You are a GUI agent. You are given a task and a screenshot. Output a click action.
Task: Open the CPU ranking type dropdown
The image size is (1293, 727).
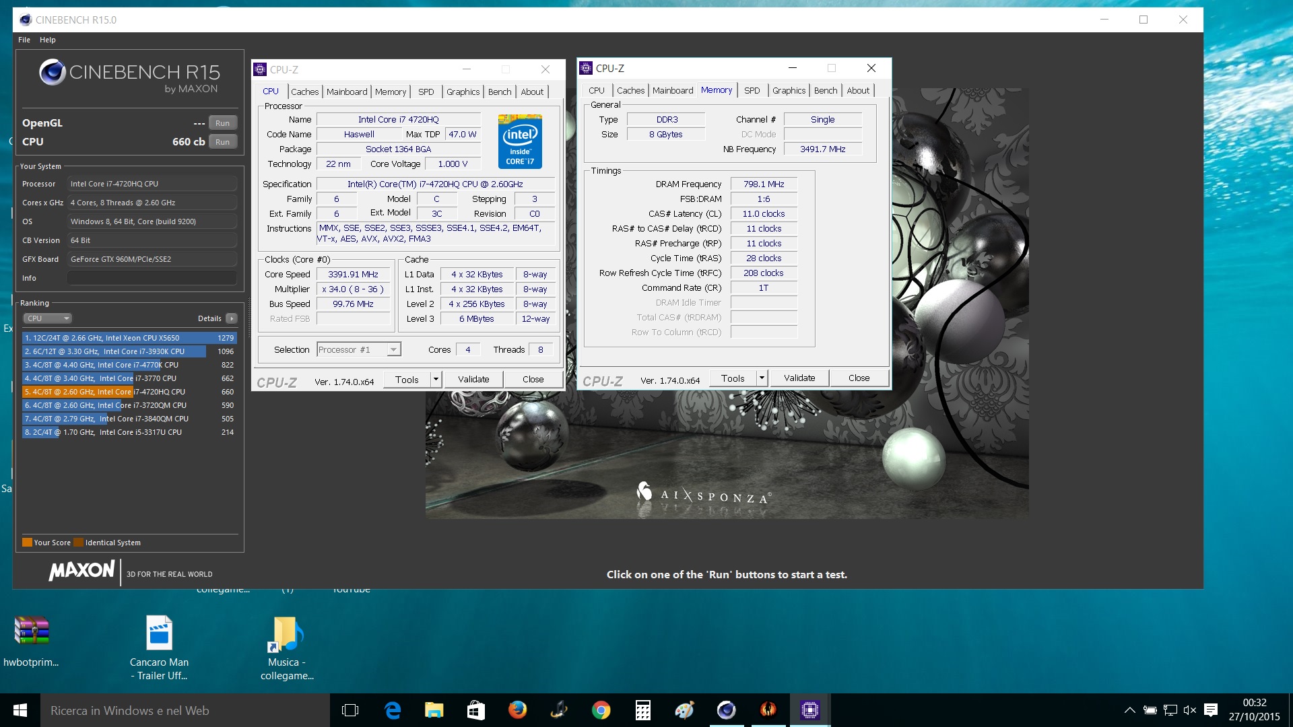[47, 318]
